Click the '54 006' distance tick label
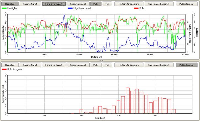The image size is (200, 121). [150, 54]
